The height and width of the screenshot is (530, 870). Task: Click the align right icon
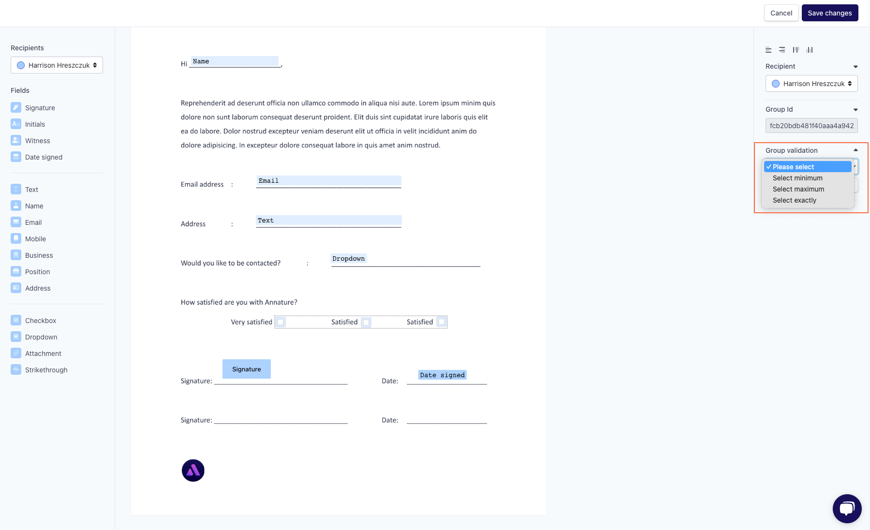click(x=782, y=50)
